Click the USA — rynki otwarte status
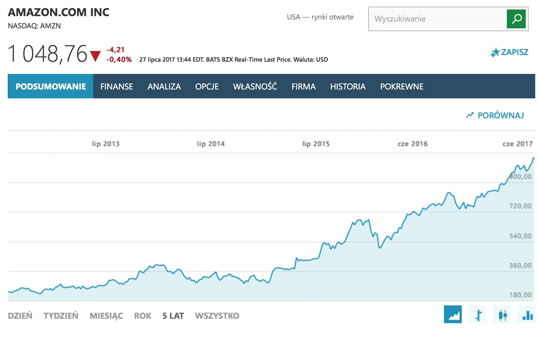This screenshot has width=538, height=339. tap(320, 17)
